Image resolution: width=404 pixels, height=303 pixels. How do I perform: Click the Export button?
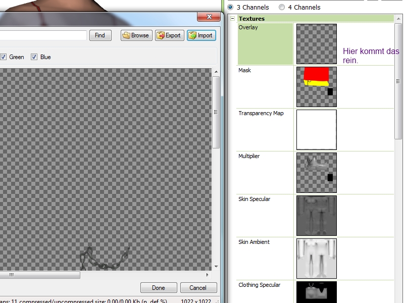pyautogui.click(x=169, y=35)
